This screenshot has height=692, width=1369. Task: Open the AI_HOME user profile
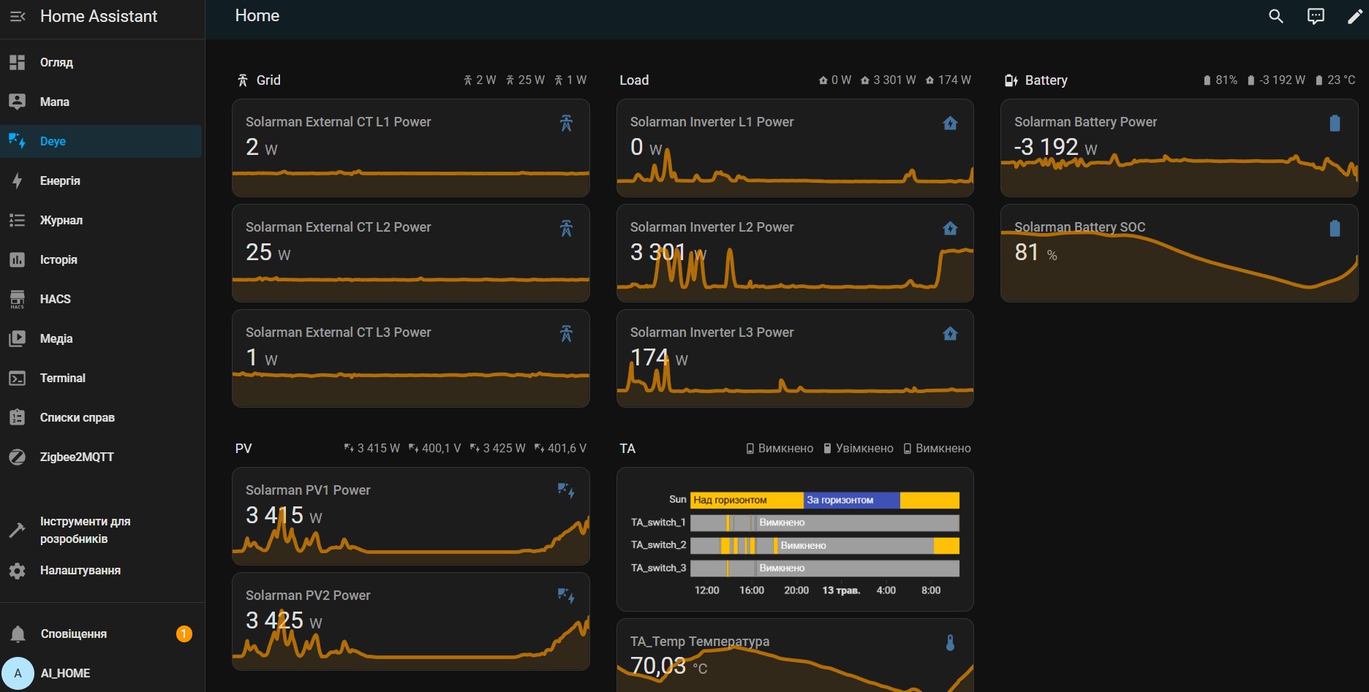click(65, 673)
